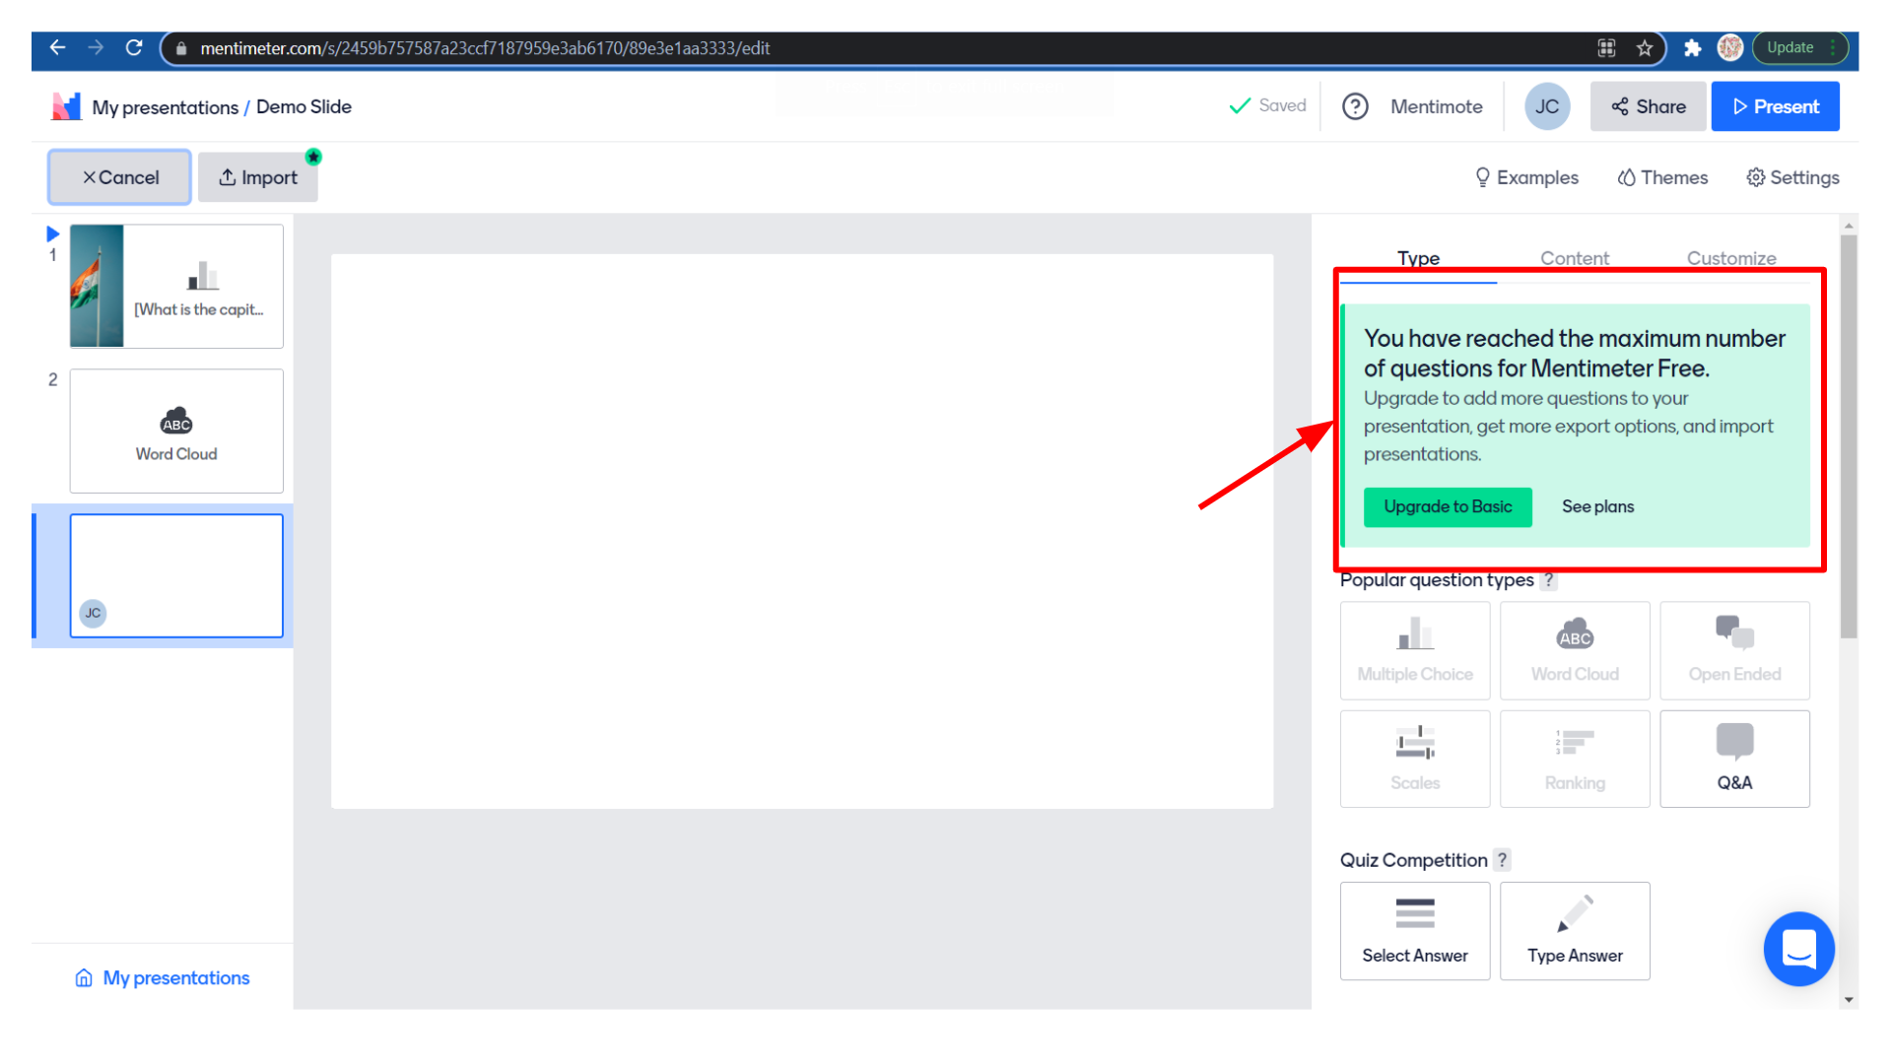Switch to the Content tab
1892x1064 pixels.
click(1574, 258)
